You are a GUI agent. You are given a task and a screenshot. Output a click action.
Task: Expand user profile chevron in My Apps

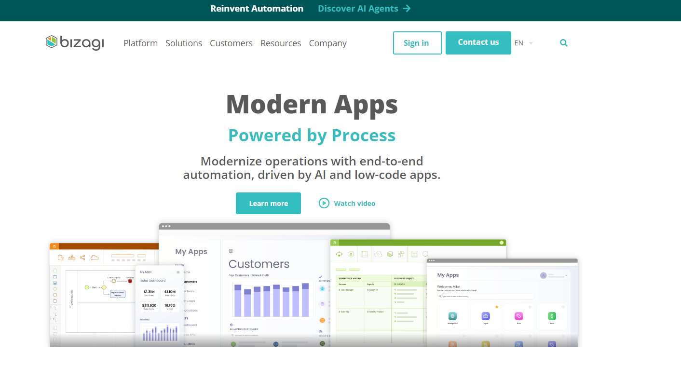566,275
